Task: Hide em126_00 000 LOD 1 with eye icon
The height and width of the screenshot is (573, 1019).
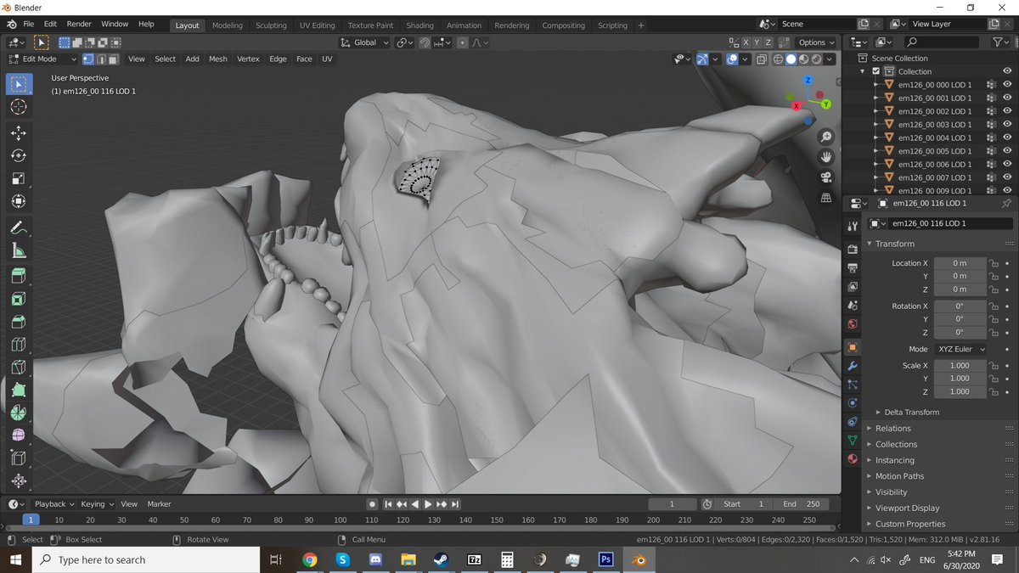Action: pyautogui.click(x=1007, y=85)
